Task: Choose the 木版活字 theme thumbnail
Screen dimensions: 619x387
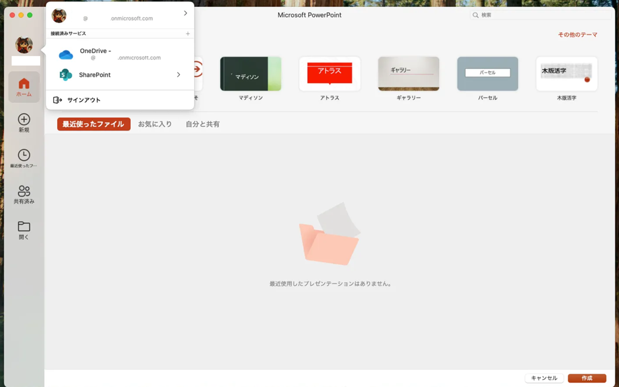Action: [566, 74]
